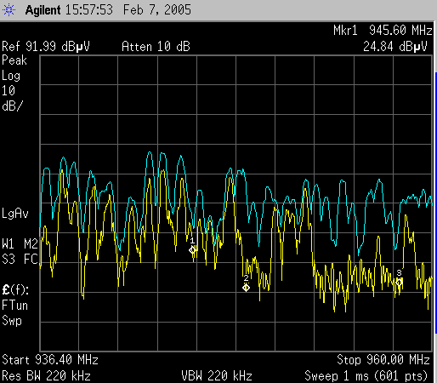The width and height of the screenshot is (437, 383).
Task: Click the Start 936.40 MHz frequency label
Action: (x=50, y=360)
